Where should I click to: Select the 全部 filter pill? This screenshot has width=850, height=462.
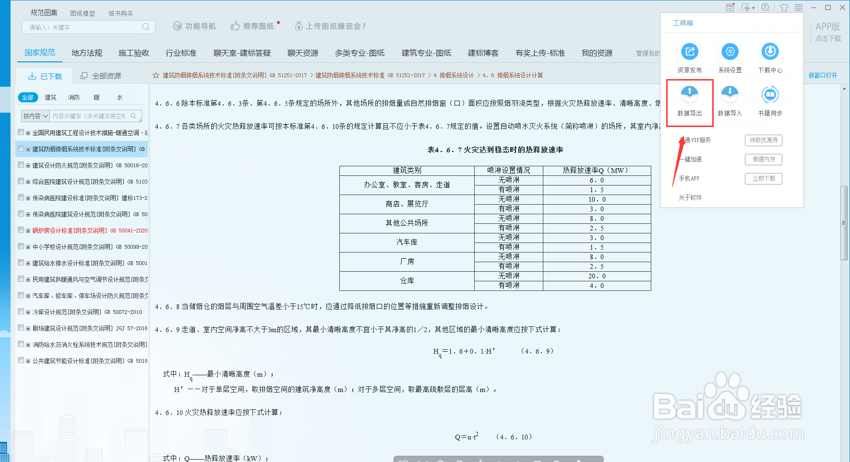(28, 97)
